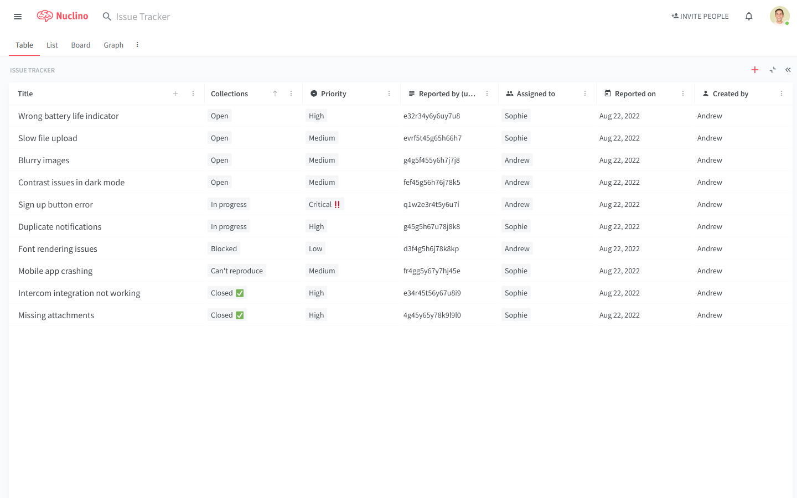The image size is (797, 498).
Task: Open 'Mobile app crashing' item
Action: pos(55,271)
